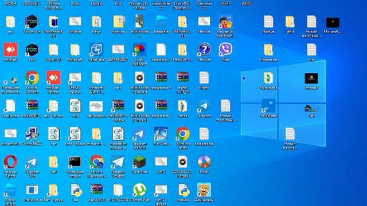Open the Chrome 2022 shortcut beside Win7 Simu
The width and height of the screenshot is (367, 206).
[182, 133]
